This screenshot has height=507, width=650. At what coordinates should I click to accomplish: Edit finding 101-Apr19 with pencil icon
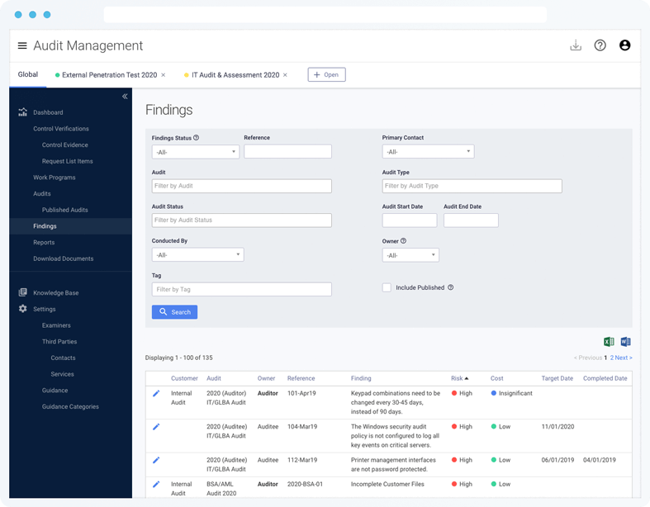[x=156, y=394]
